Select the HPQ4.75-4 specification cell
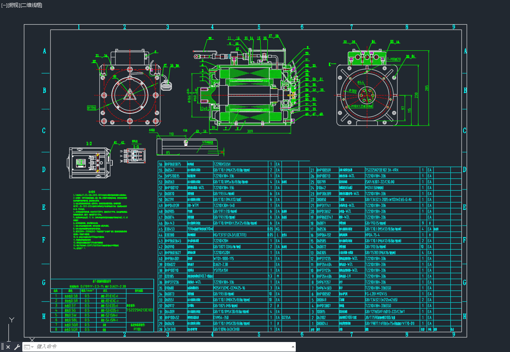 tap(372, 235)
